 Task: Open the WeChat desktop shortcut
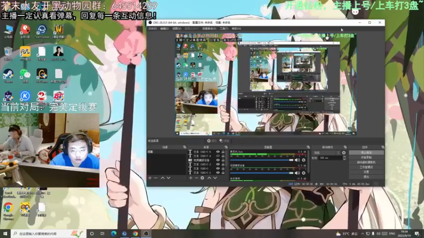25,76
